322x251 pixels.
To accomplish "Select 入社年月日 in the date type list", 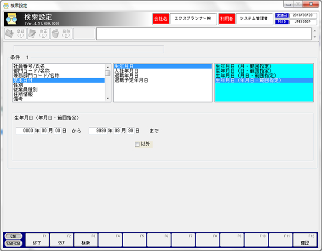I will pos(126,71).
